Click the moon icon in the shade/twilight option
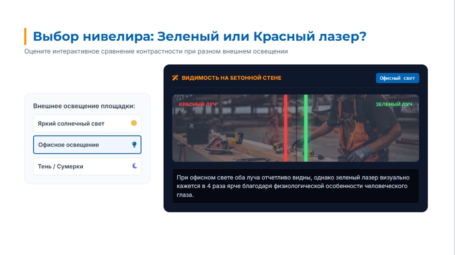The height and width of the screenshot is (255, 455). pyautogui.click(x=135, y=166)
